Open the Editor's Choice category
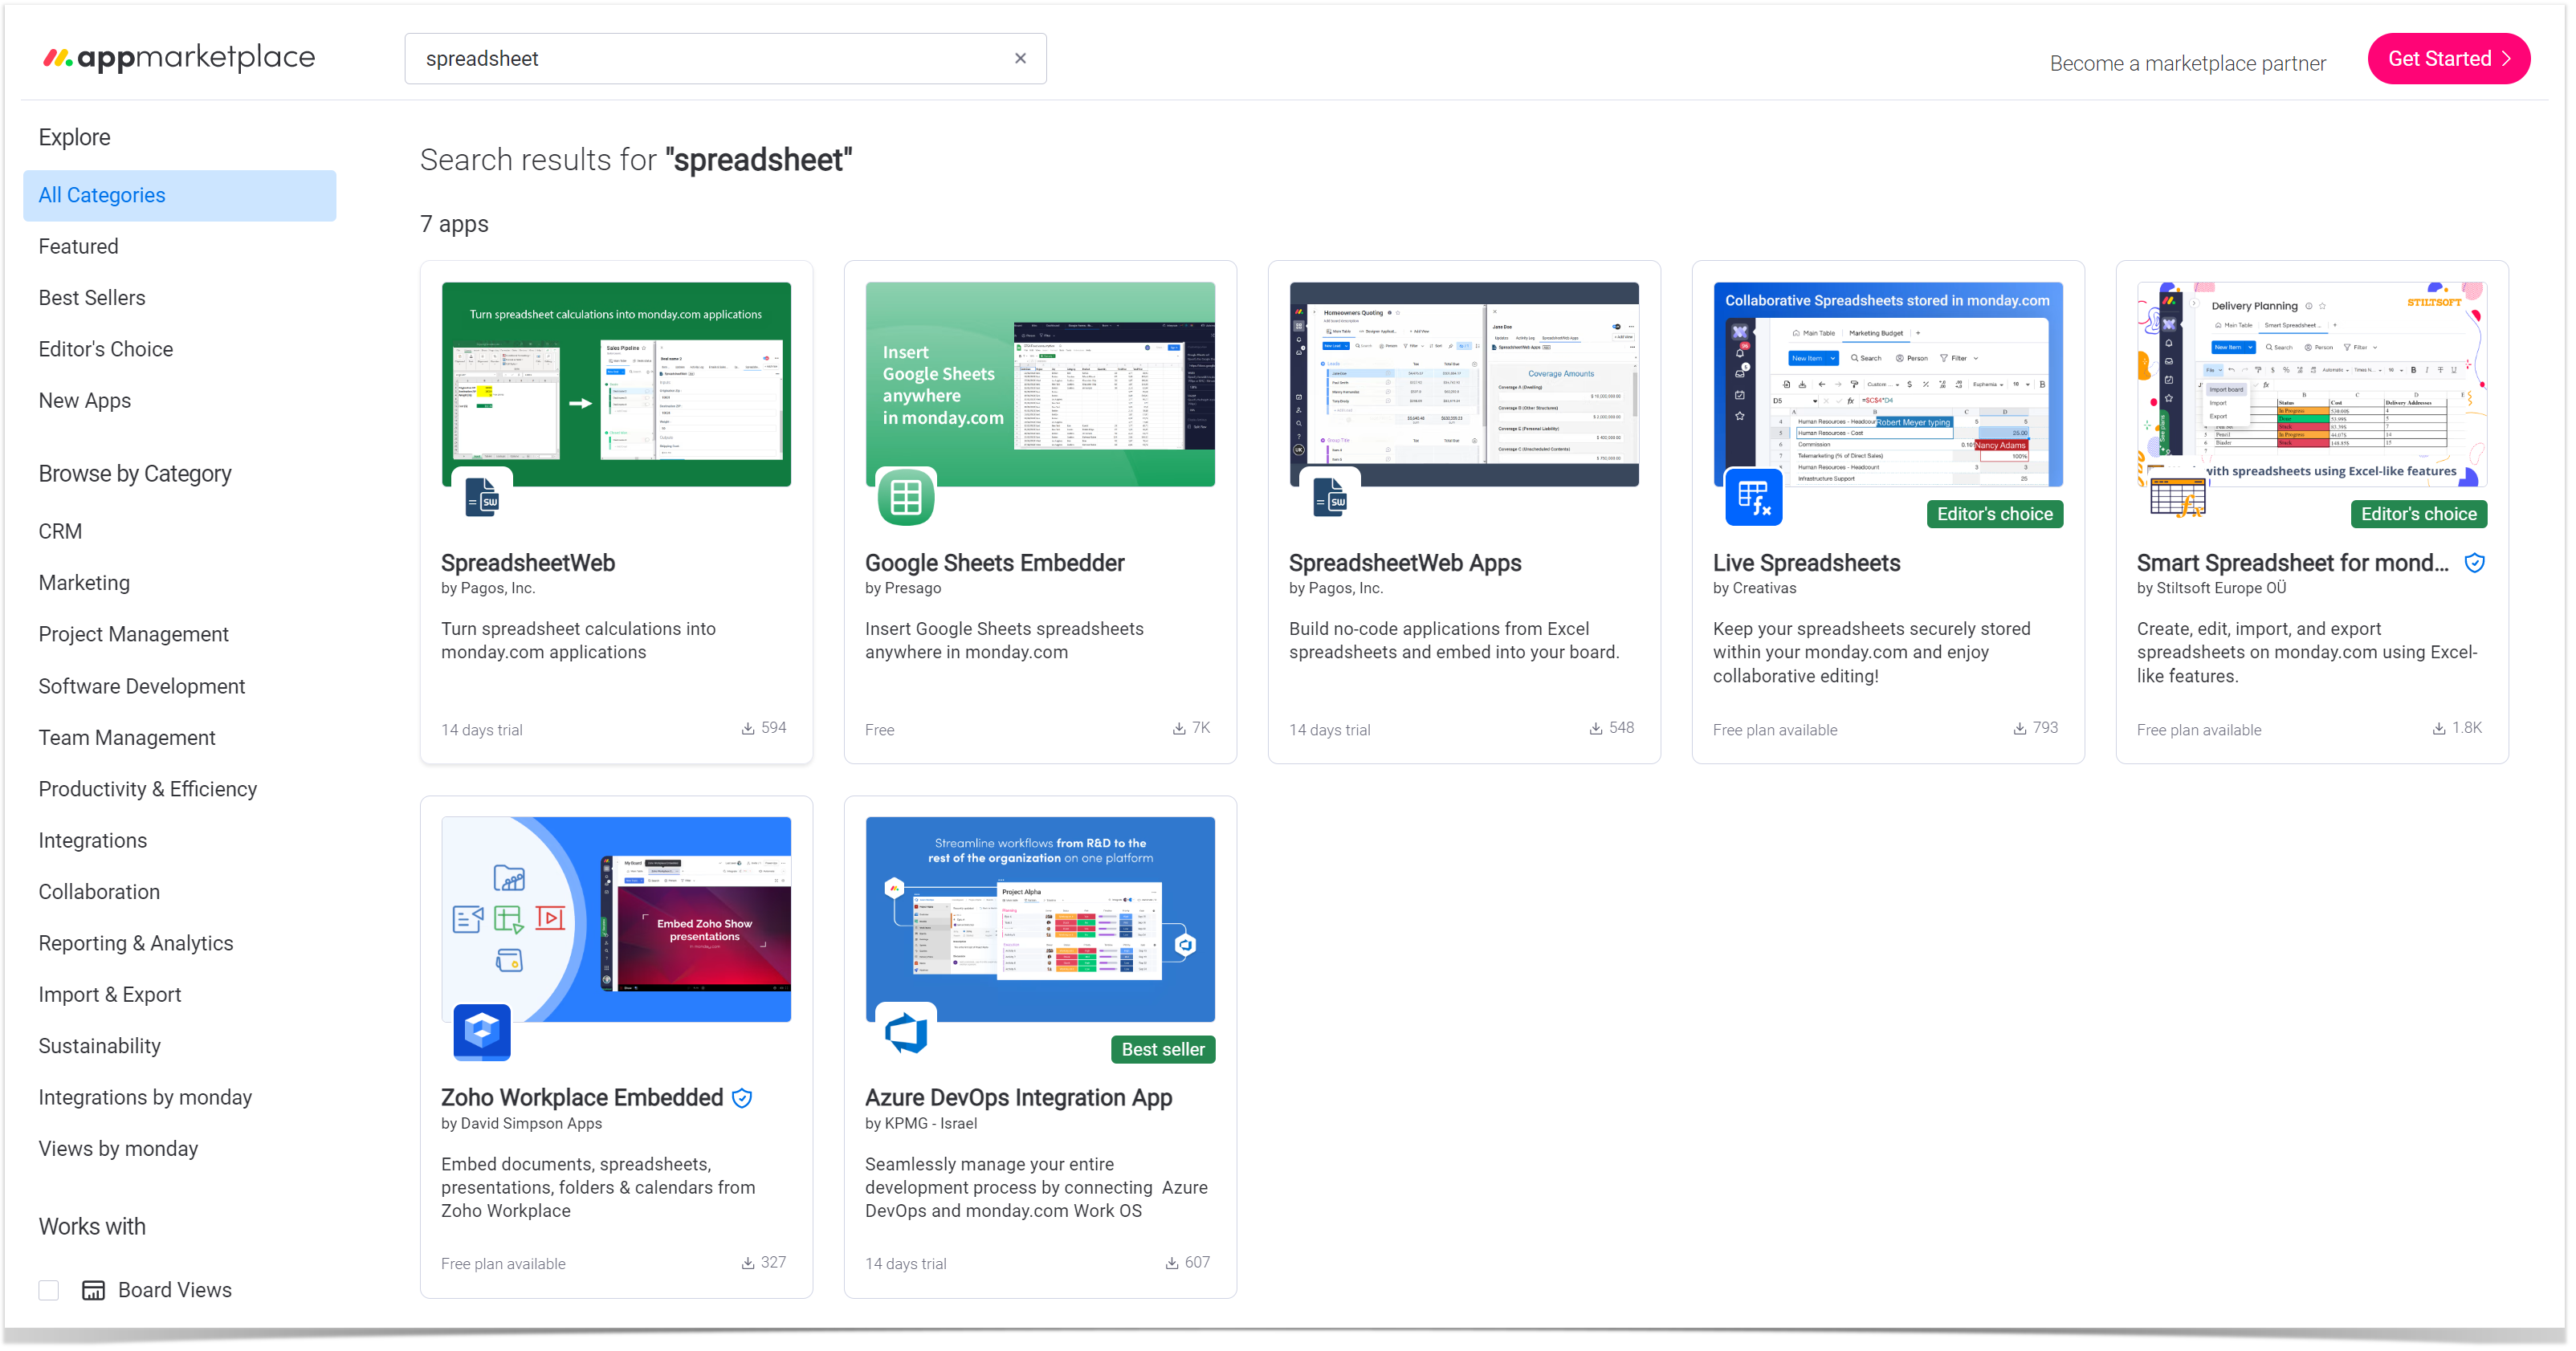The height and width of the screenshot is (1351, 2576). pyautogui.click(x=106, y=349)
